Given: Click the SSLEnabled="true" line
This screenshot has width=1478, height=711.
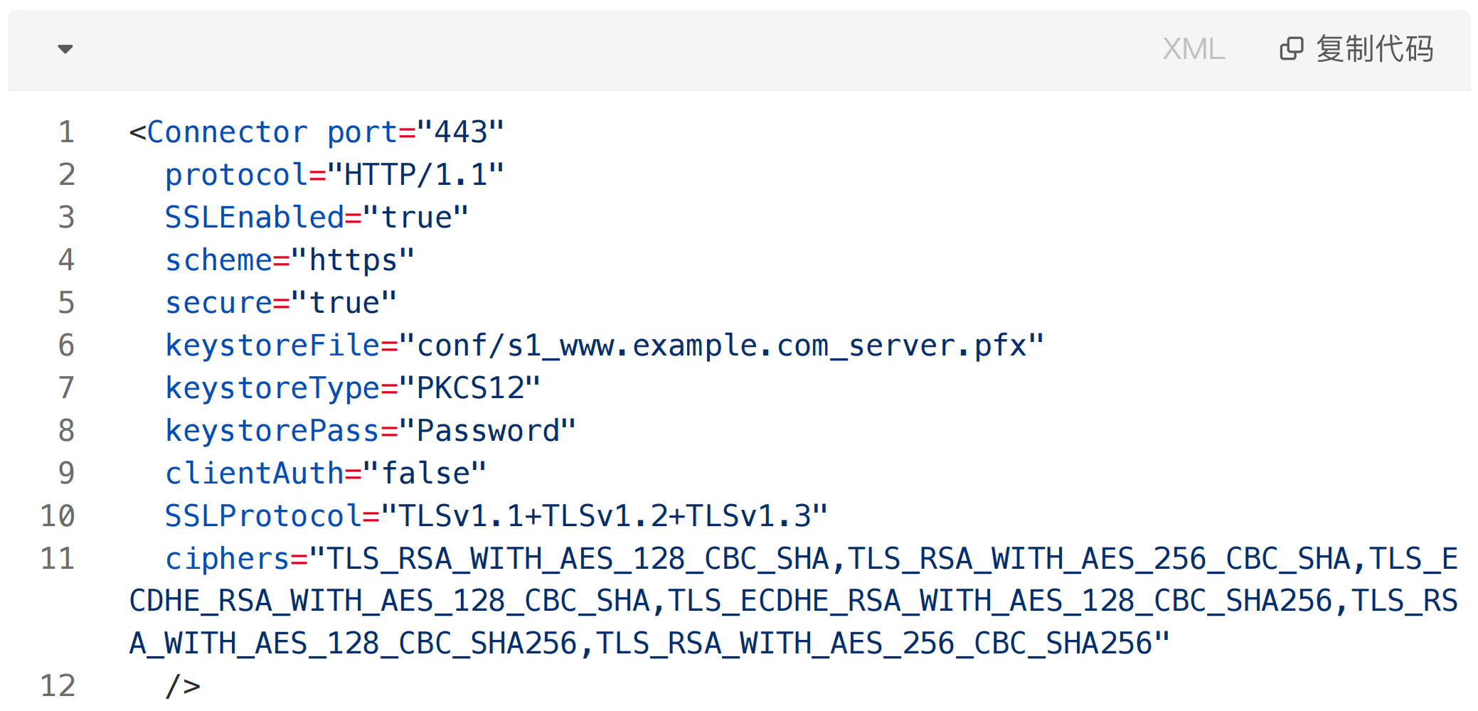Looking at the screenshot, I should pyautogui.click(x=317, y=218).
